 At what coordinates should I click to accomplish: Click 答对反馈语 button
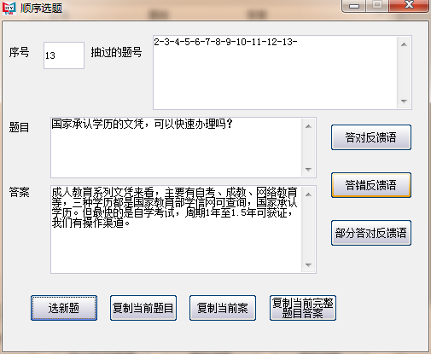pyautogui.click(x=371, y=137)
